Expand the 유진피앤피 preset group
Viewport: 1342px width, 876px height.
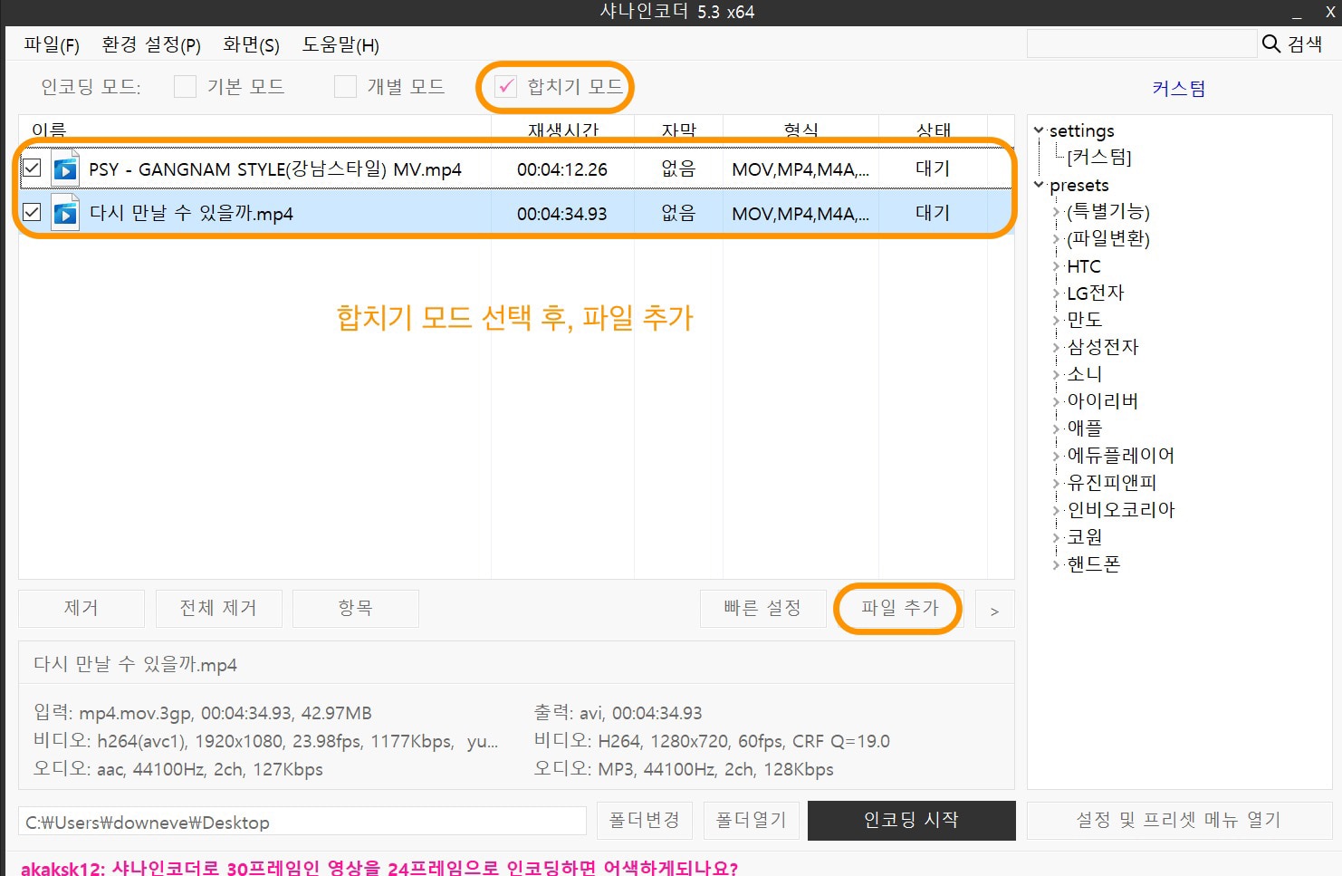[x=1056, y=484]
